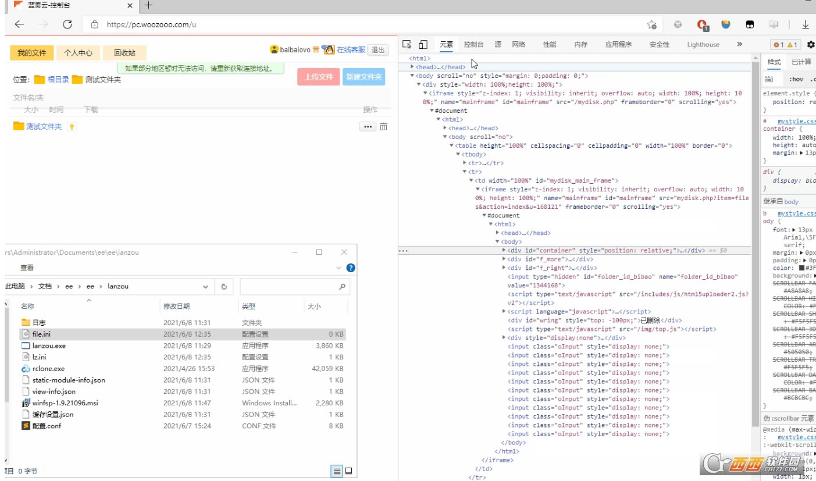The width and height of the screenshot is (816, 481).
Task: Select rclone.exe in Explorer
Action: tap(48, 368)
